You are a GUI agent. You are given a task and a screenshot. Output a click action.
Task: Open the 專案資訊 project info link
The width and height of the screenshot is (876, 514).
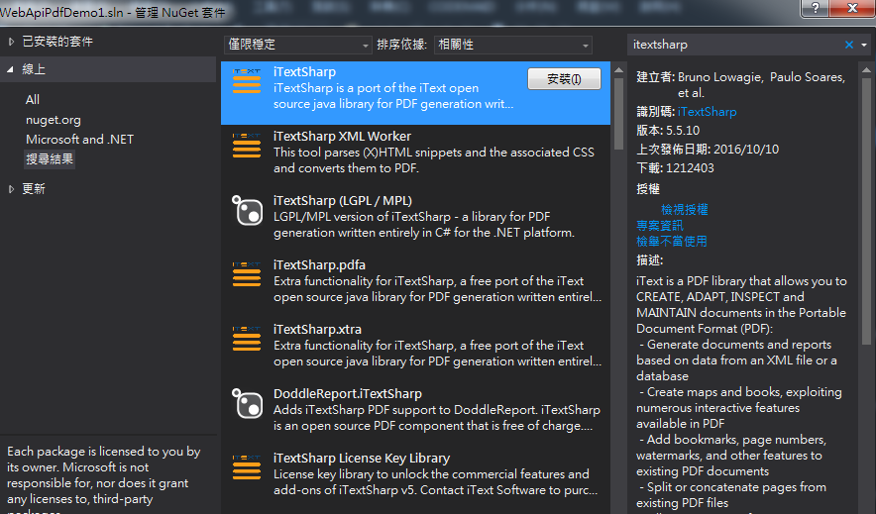(x=659, y=226)
